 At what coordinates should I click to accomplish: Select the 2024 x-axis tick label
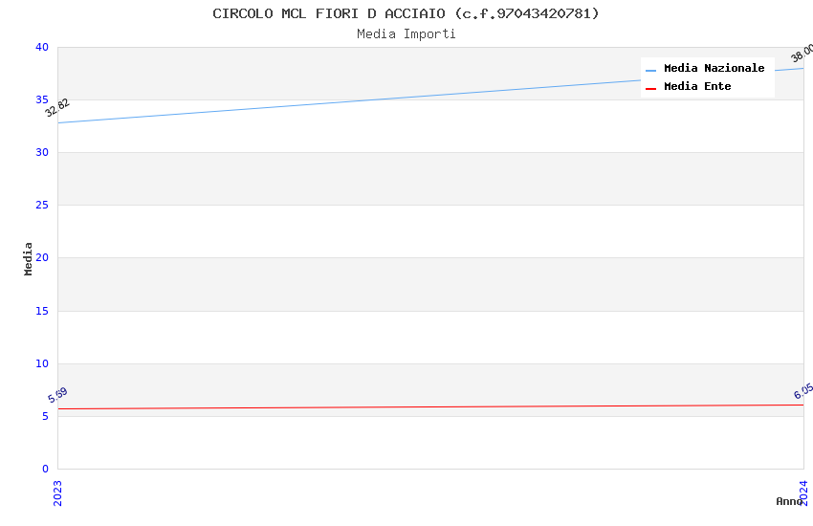coord(803,492)
